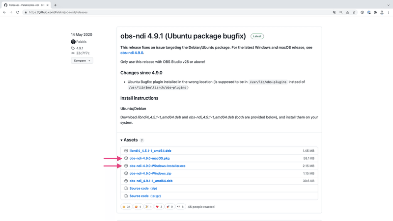Open the 4.9.1 tag link
Viewport: 393px width, 221px height.
80,48
